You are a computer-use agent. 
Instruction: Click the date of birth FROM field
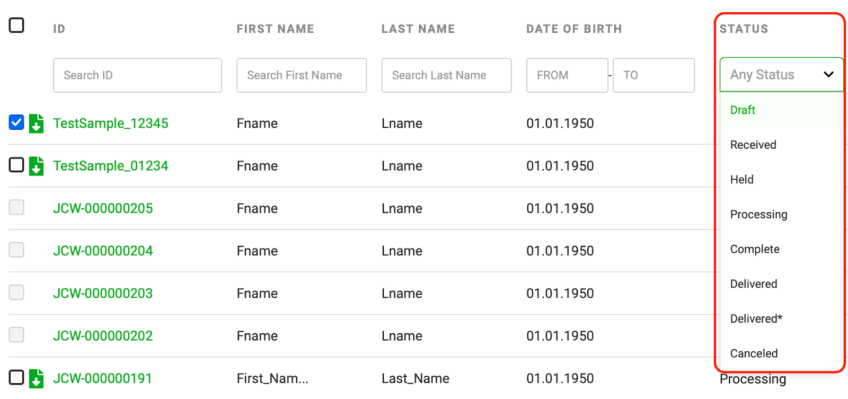pyautogui.click(x=567, y=75)
